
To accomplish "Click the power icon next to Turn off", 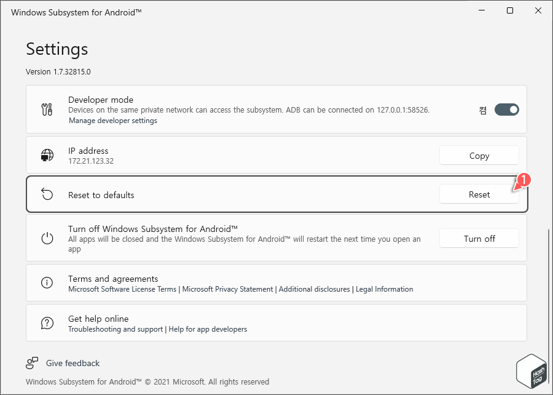I will click(x=47, y=239).
